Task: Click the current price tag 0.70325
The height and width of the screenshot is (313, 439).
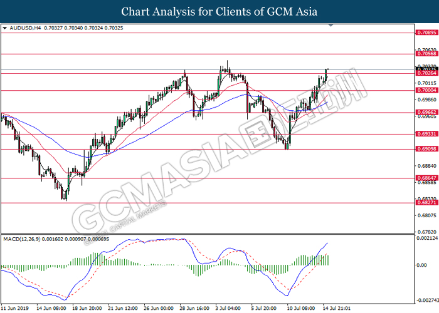Action: 426,69
